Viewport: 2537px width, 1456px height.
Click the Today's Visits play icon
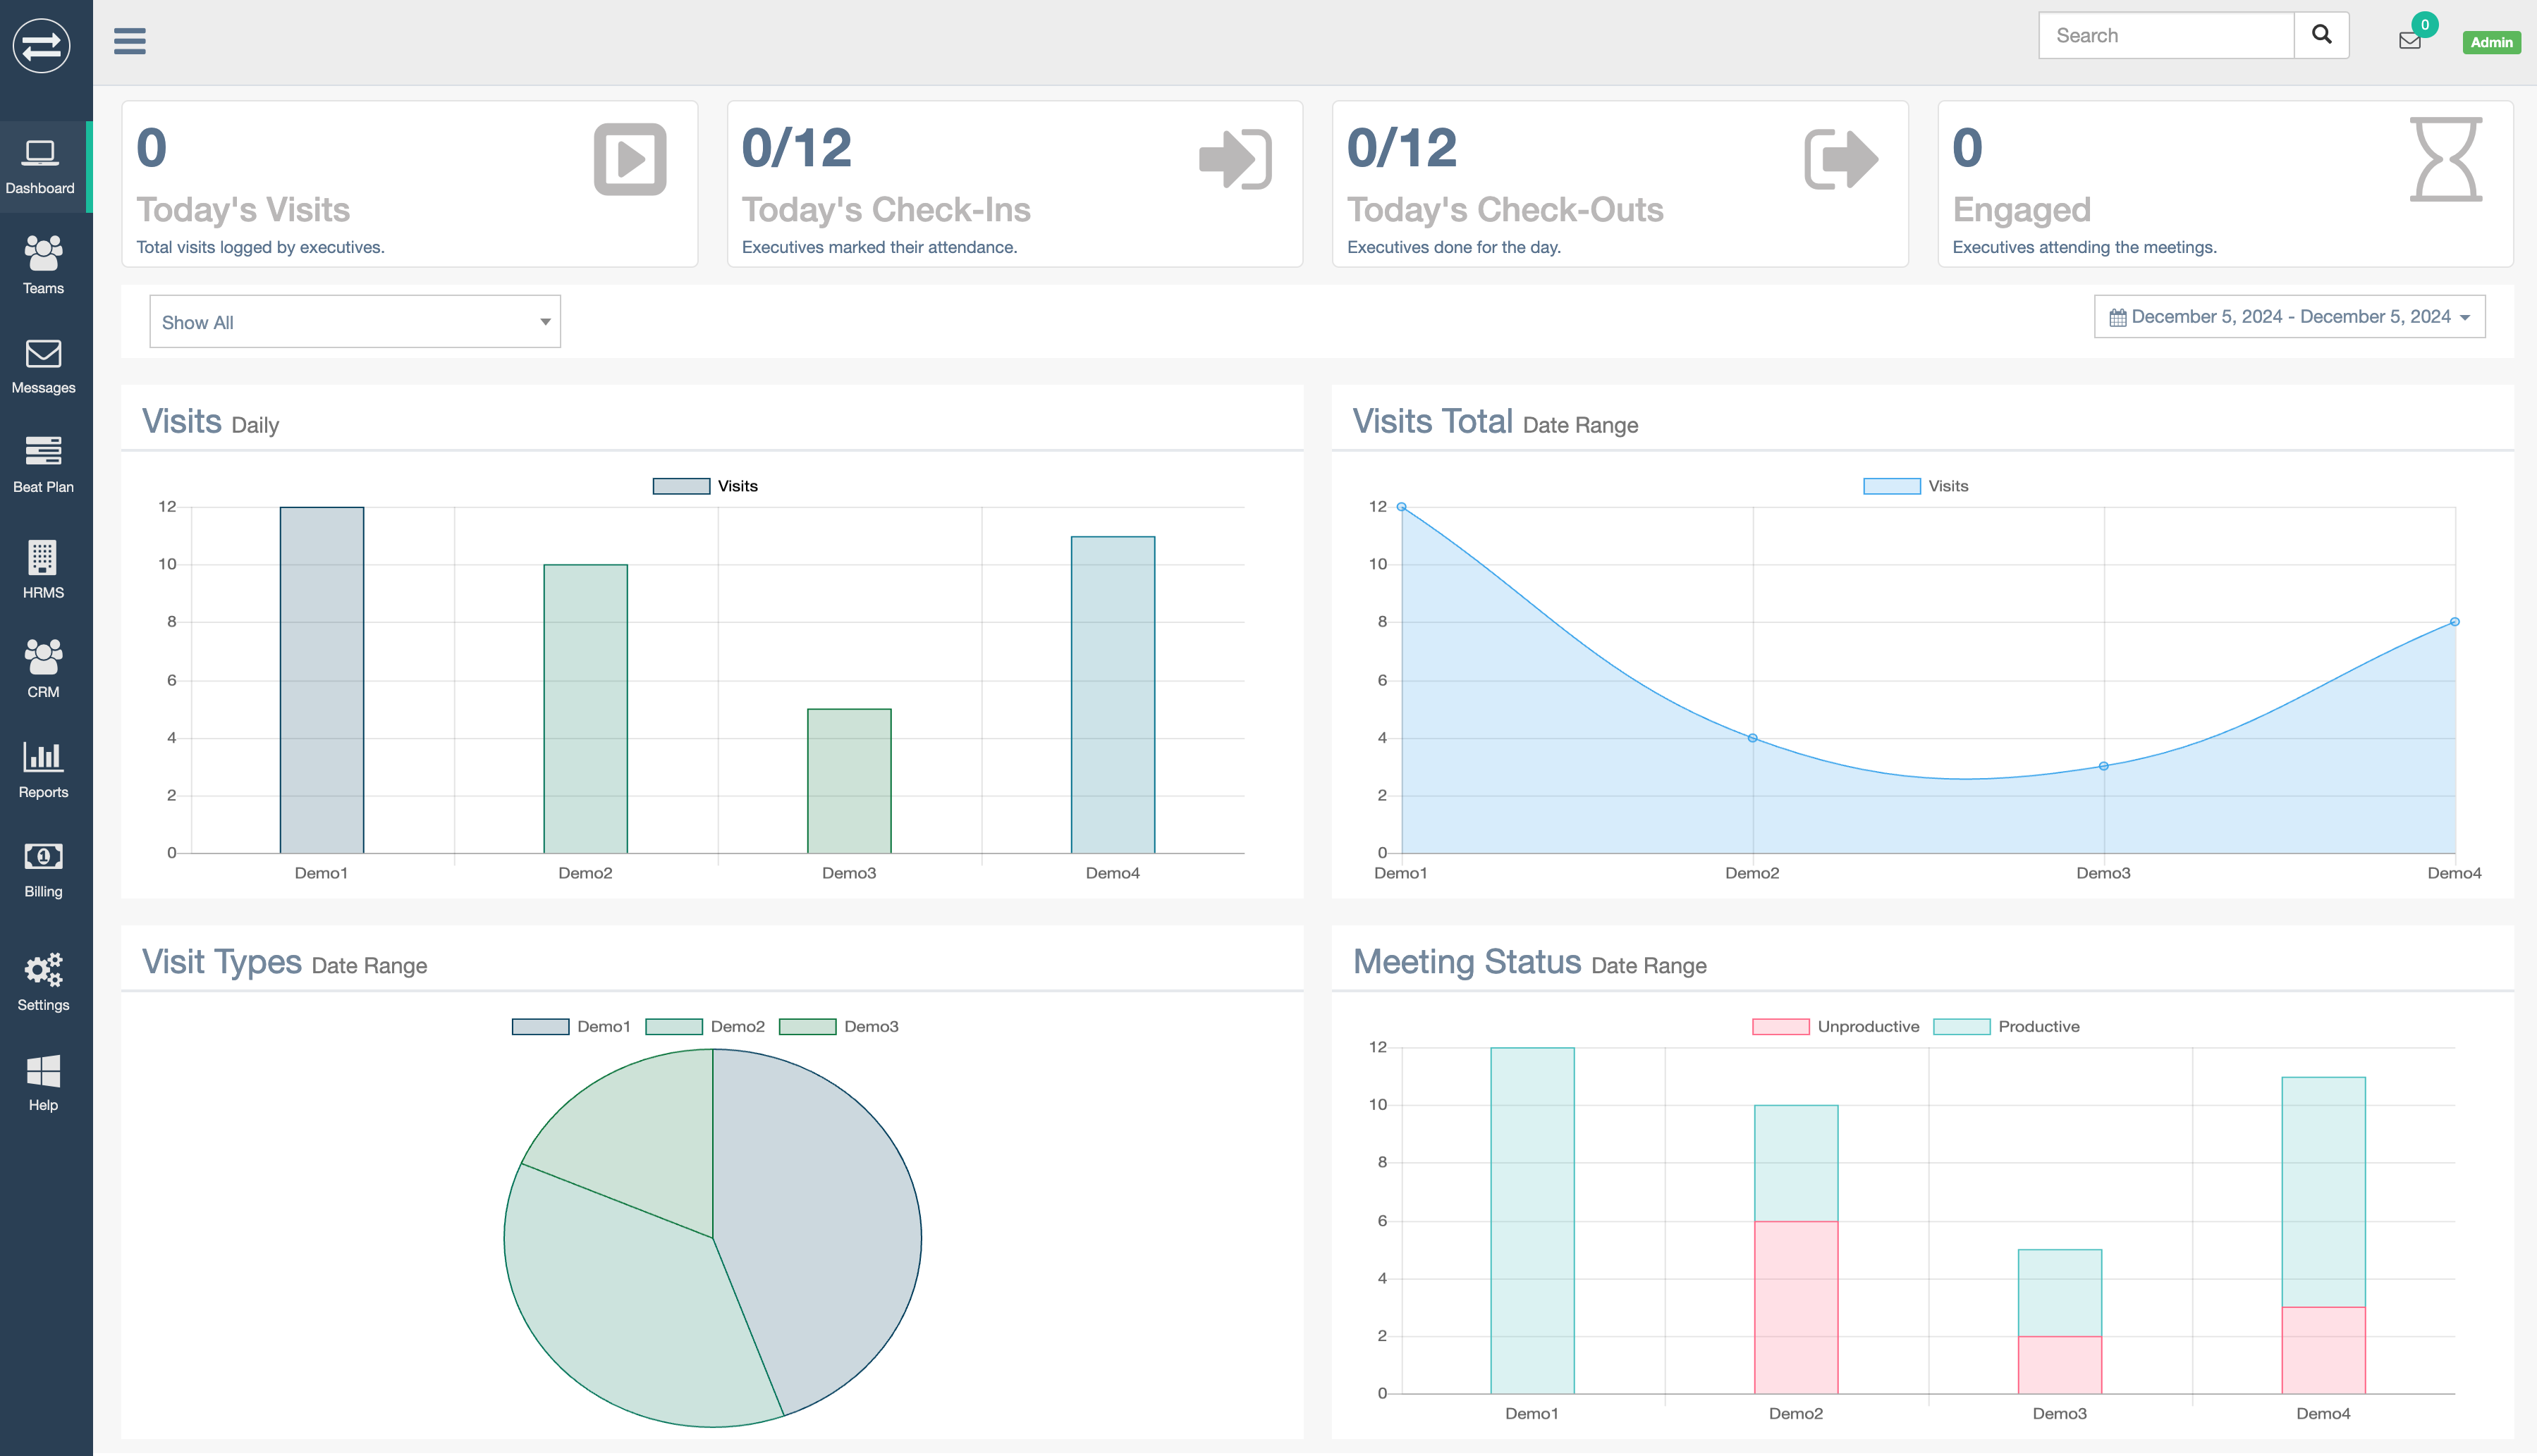(630, 159)
